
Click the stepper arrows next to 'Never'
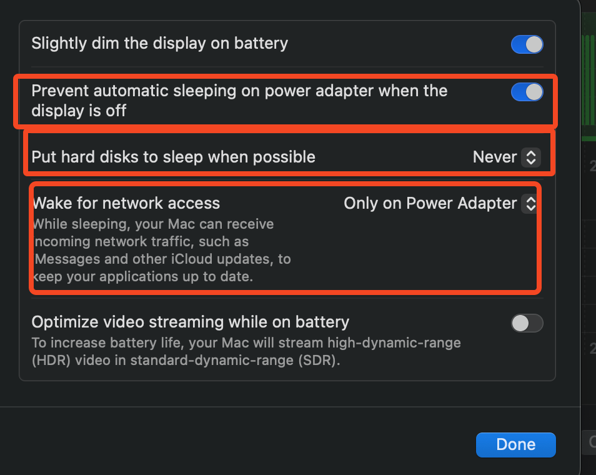(530, 157)
